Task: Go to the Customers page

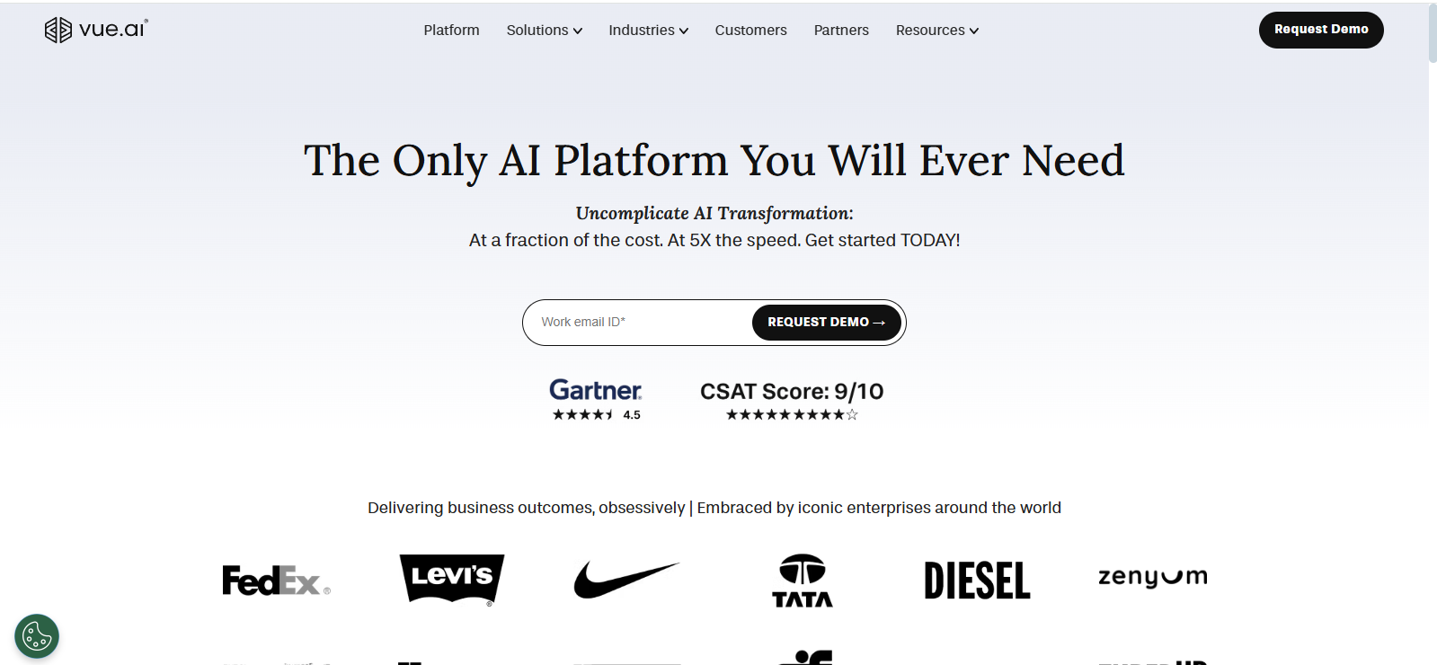Action: (x=750, y=30)
